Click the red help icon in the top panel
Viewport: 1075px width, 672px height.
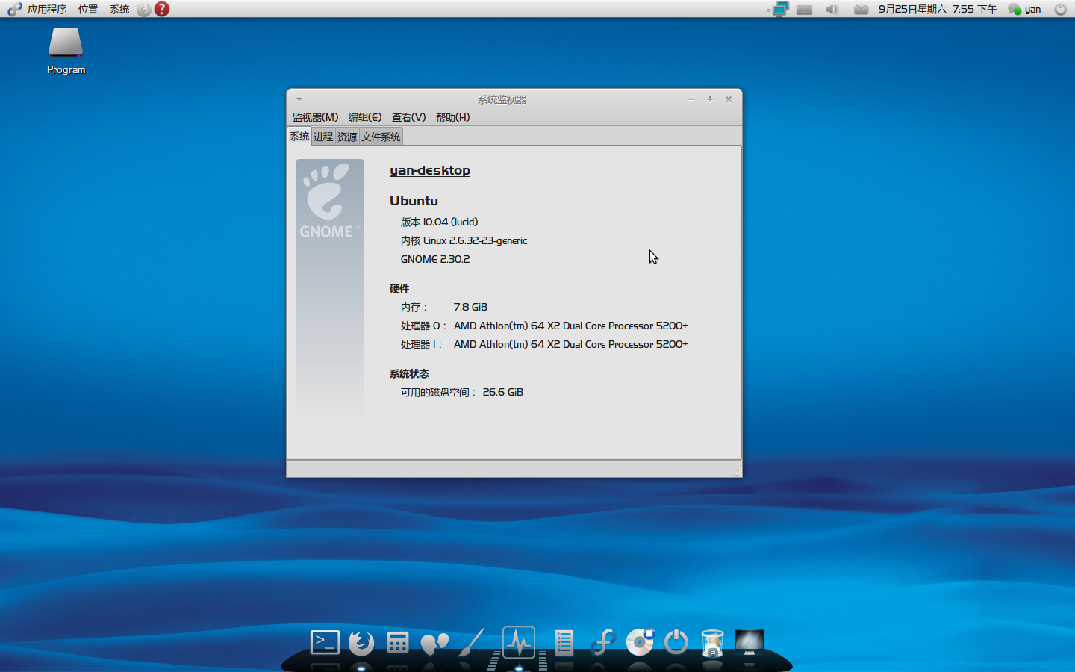[162, 9]
